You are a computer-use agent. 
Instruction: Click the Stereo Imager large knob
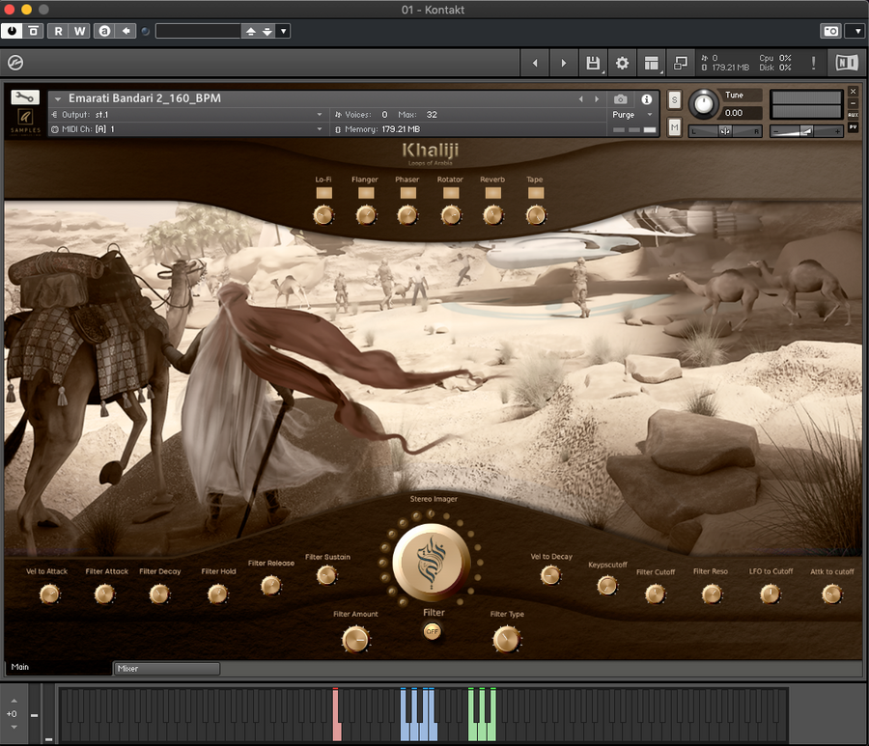pyautogui.click(x=432, y=562)
